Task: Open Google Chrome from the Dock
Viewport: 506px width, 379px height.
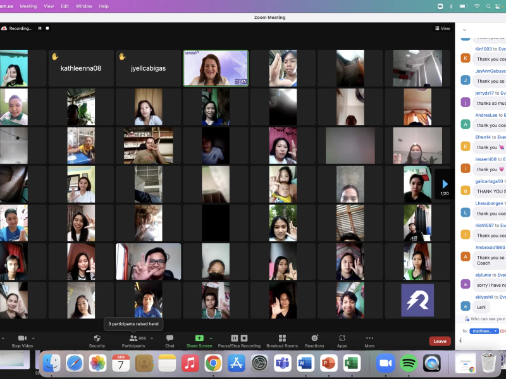Action: click(x=213, y=363)
